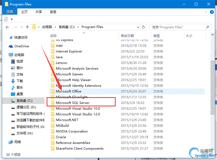Click the search magnifier icon
Viewport: 217px width, 160px height.
click(x=208, y=27)
